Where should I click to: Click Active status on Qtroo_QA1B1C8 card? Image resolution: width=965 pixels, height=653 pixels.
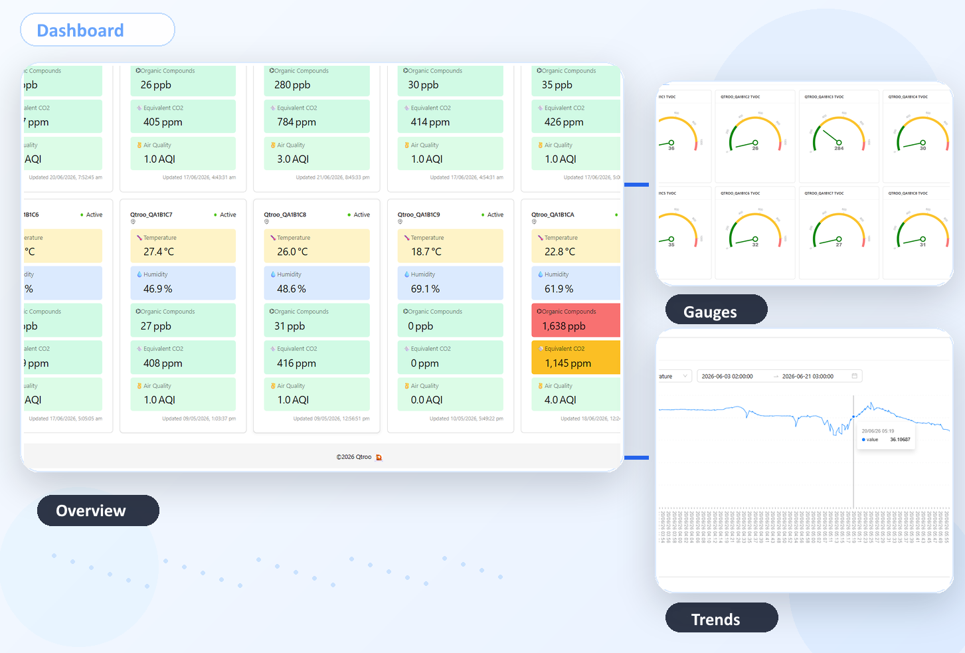(x=359, y=215)
